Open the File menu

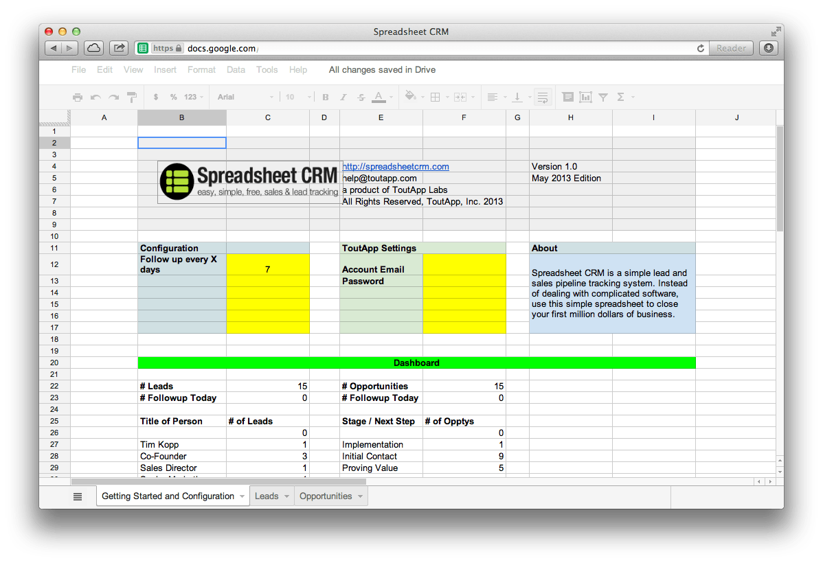pos(79,70)
